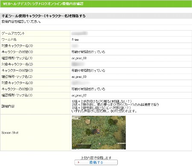Select the detail line mentioning BOT
Screen dimensions: 192x166
pos(104,111)
